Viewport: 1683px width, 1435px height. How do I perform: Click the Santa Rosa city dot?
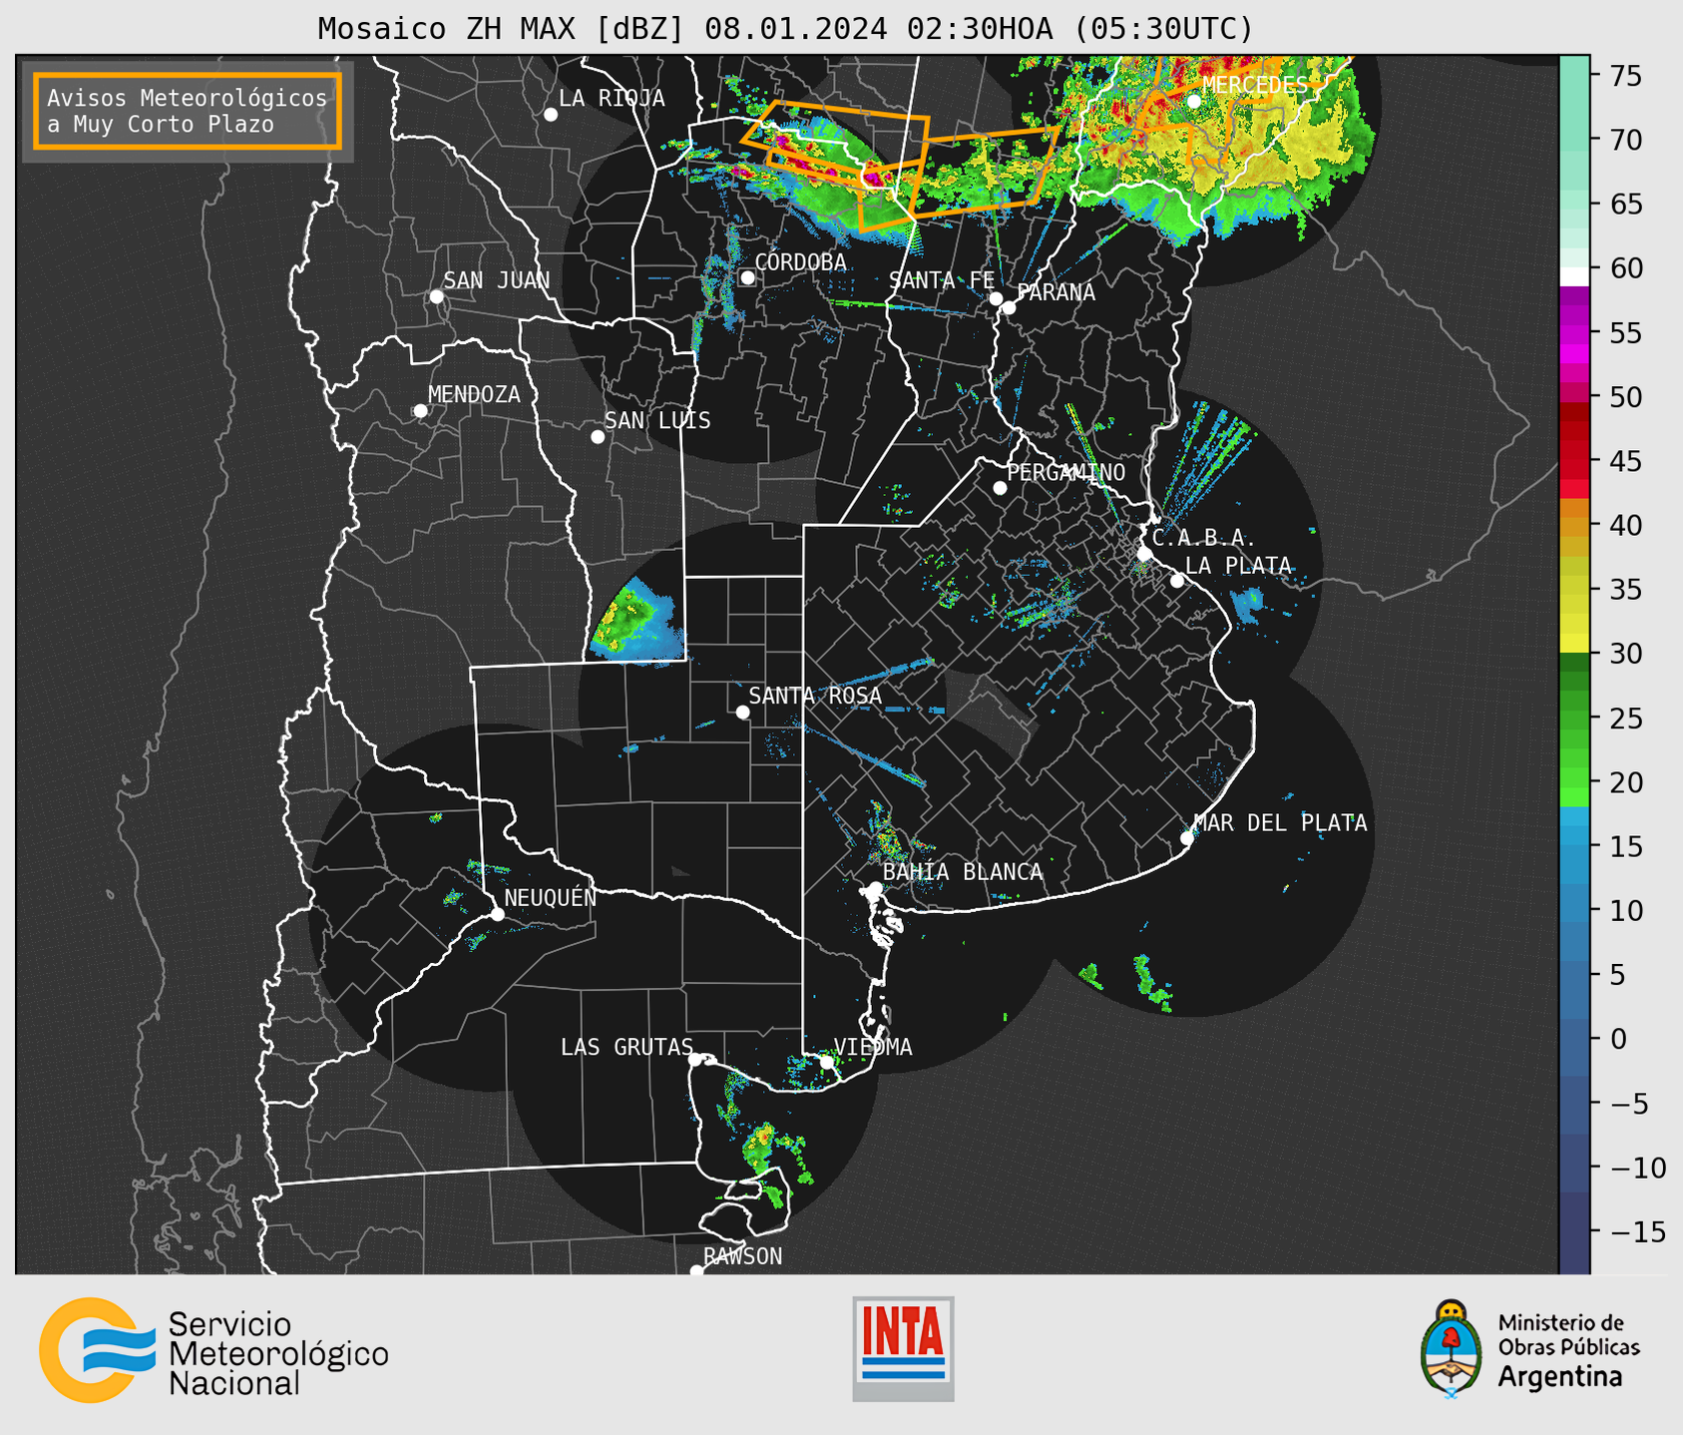point(742,712)
